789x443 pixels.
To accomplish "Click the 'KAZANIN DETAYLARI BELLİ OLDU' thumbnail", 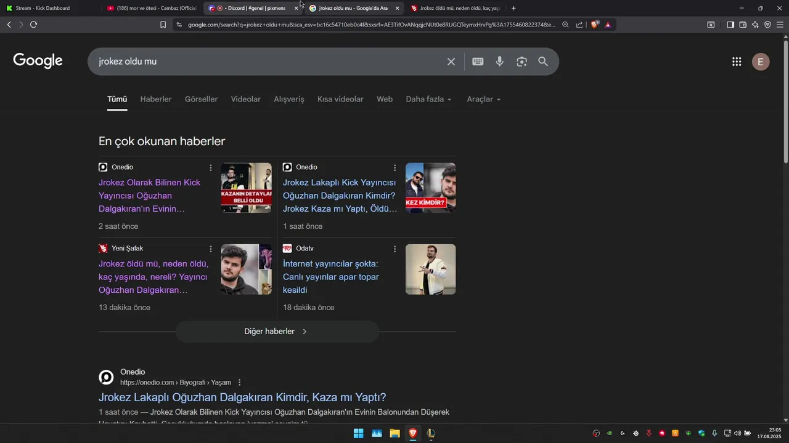I will [x=247, y=188].
